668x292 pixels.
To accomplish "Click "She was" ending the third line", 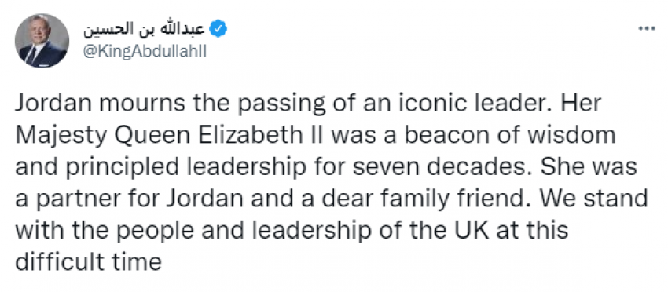I will [x=588, y=167].
